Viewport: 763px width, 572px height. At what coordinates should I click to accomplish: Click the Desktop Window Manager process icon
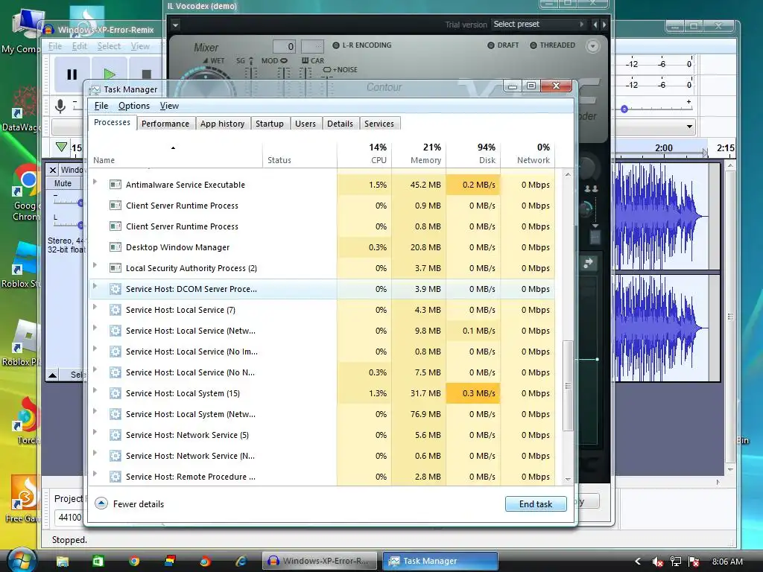(x=115, y=247)
